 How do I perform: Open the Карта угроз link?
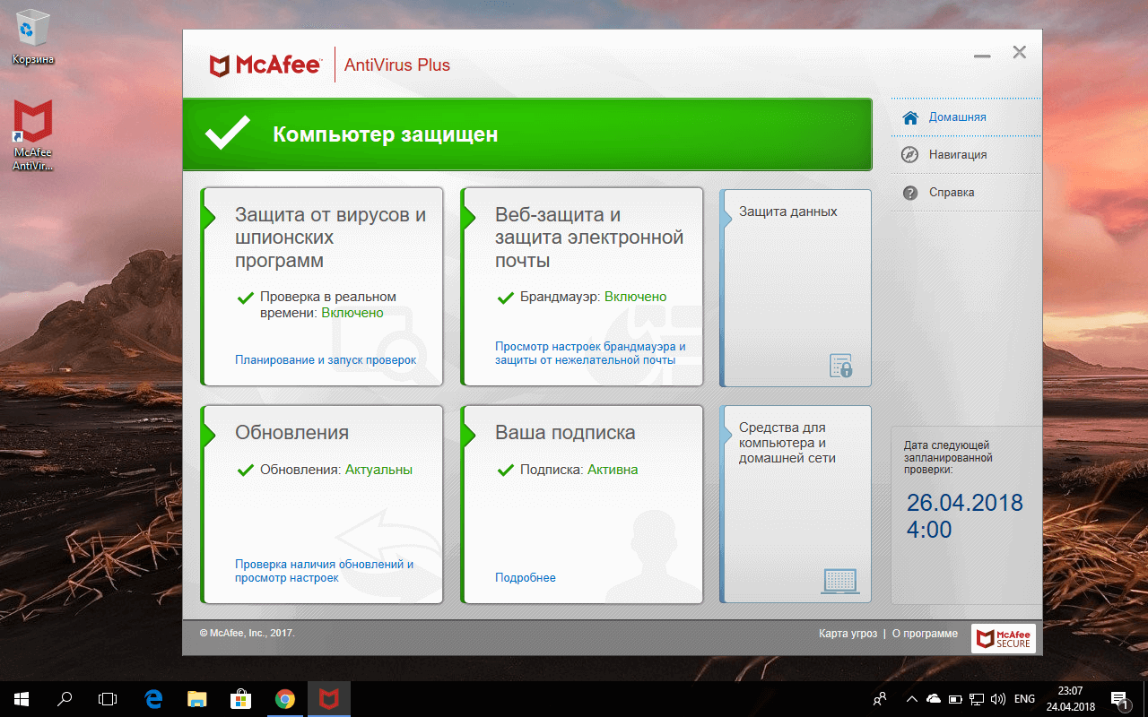848,634
